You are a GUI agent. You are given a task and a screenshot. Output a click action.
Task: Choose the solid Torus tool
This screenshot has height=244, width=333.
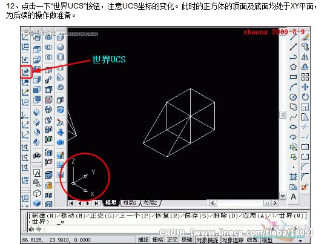click(61, 87)
